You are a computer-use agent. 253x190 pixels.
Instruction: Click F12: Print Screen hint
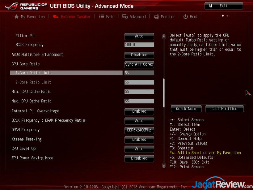click(187, 167)
